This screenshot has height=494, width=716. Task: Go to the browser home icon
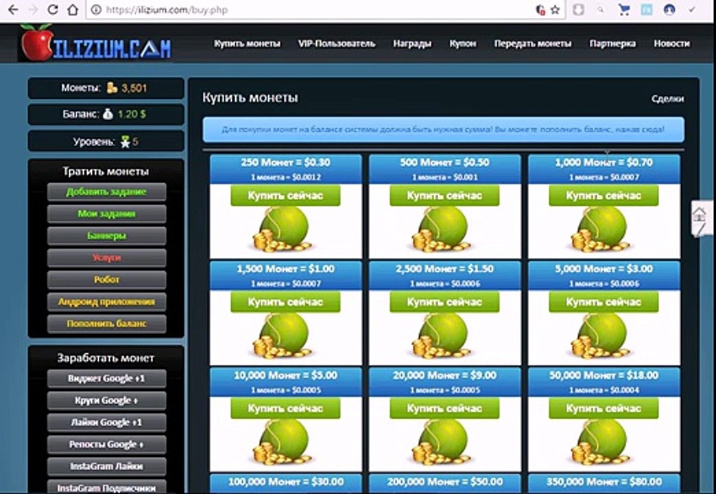click(73, 10)
